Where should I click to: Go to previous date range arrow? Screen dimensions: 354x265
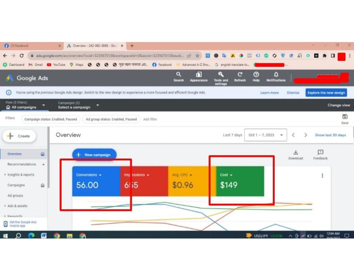tap(293, 135)
